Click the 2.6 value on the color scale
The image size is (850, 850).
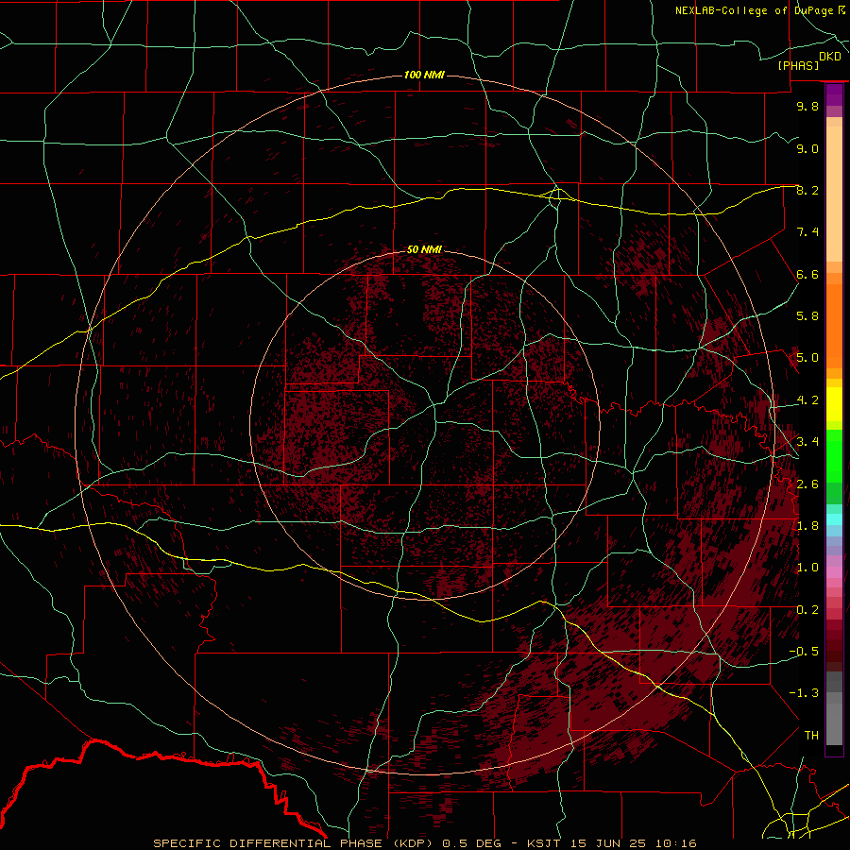click(807, 484)
